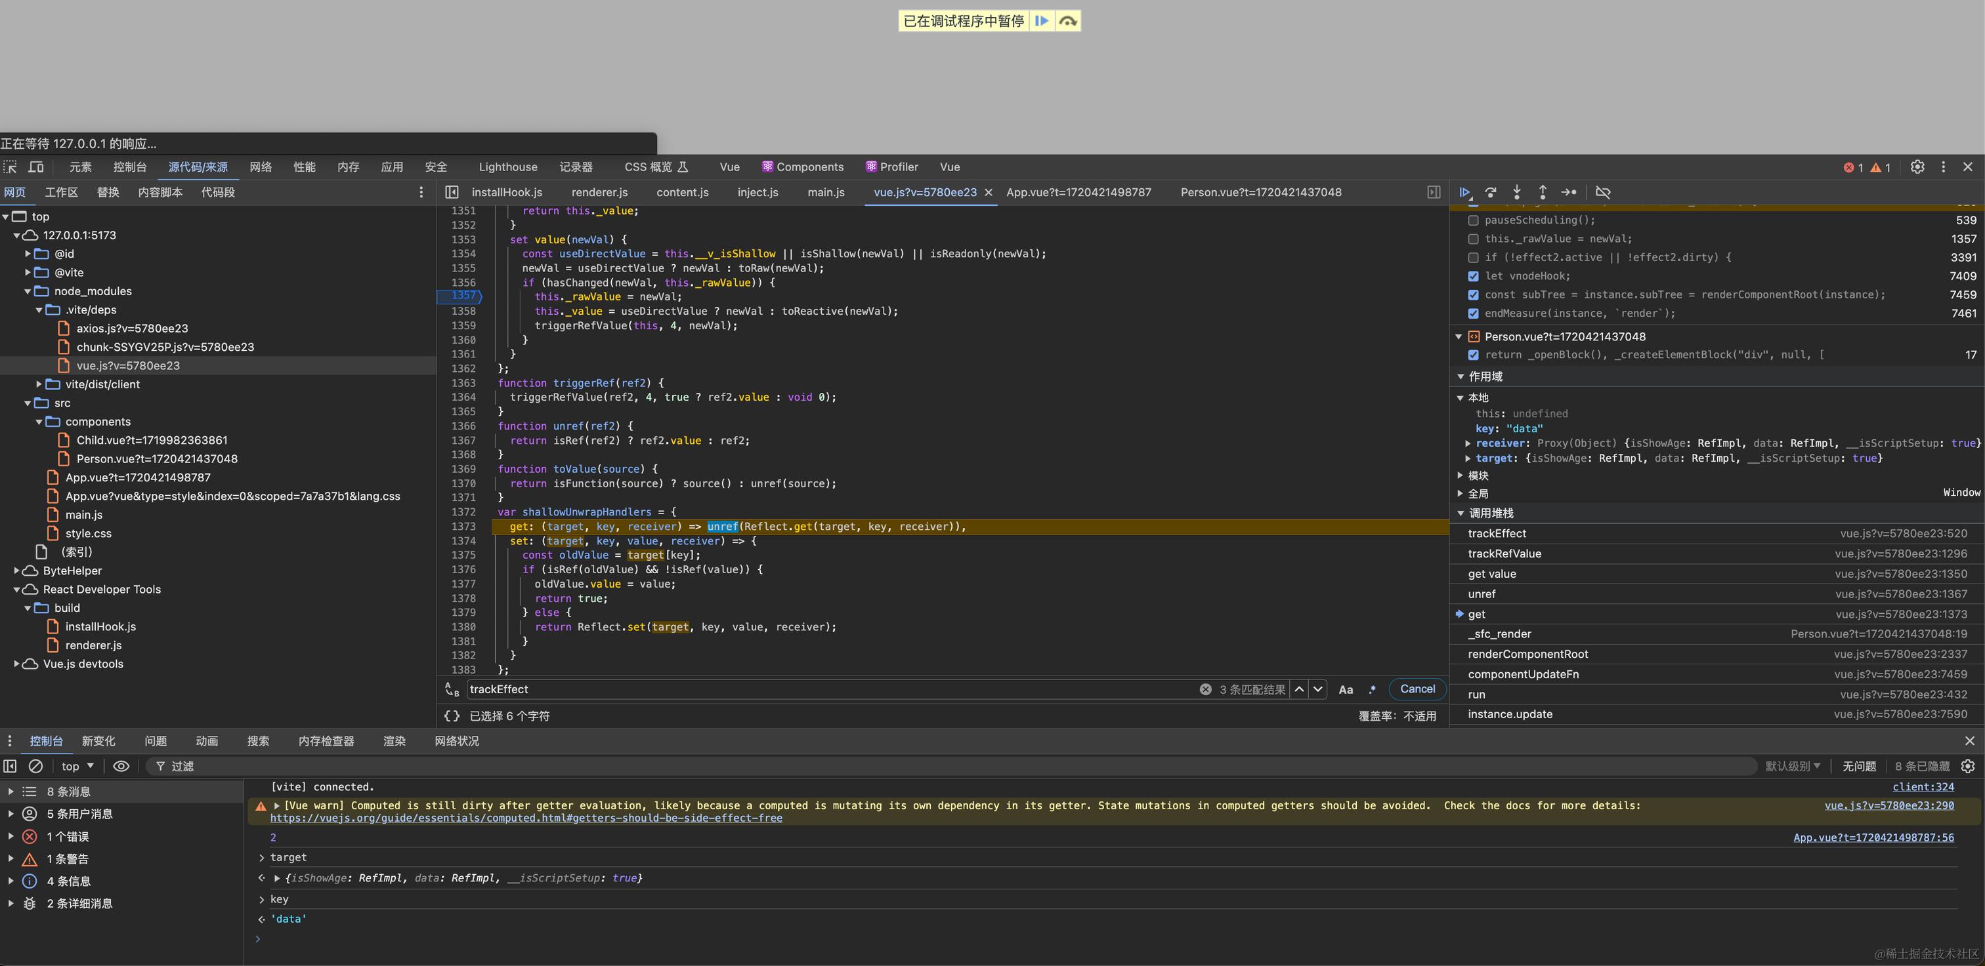1985x966 pixels.
Task: Open DevTools settings gear
Action: 1917,167
